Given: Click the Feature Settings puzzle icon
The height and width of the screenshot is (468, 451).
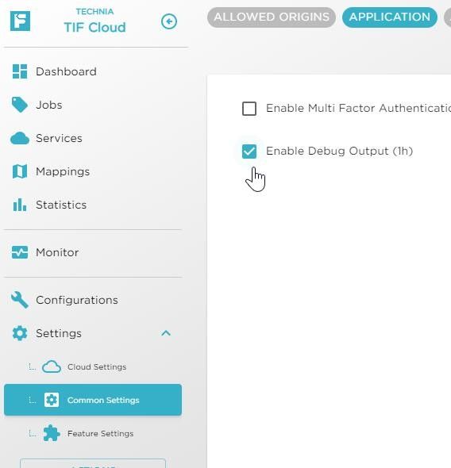Looking at the screenshot, I should pyautogui.click(x=52, y=433).
